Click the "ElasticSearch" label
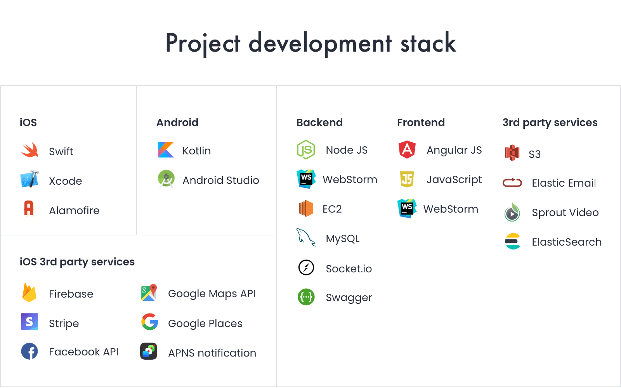 click(x=567, y=242)
